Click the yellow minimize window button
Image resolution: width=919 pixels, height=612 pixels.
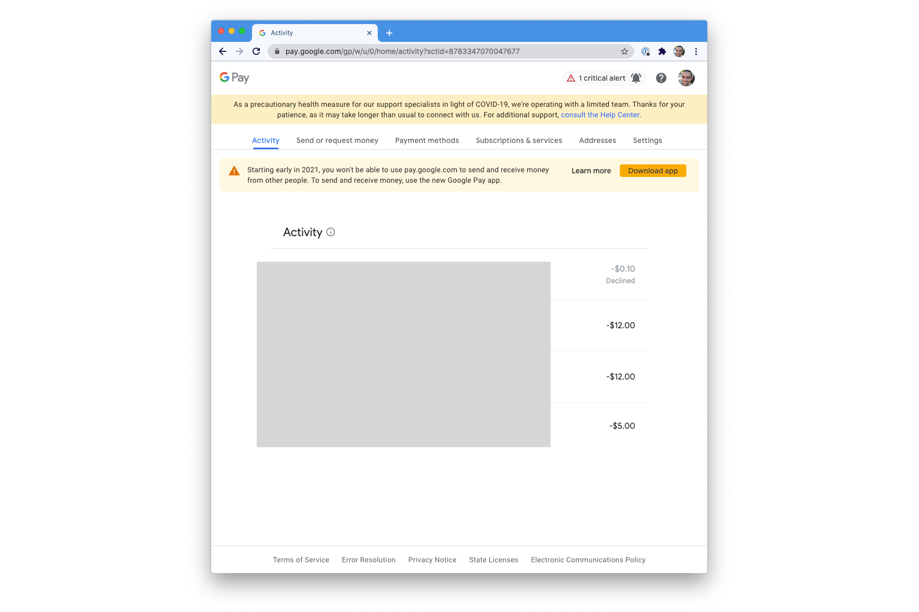pyautogui.click(x=232, y=31)
